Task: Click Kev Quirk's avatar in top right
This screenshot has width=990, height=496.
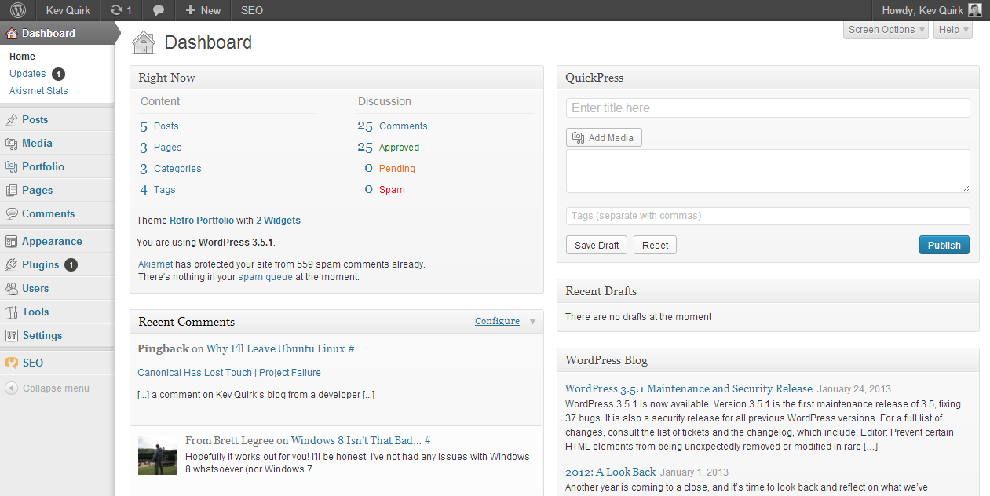Action: [974, 10]
